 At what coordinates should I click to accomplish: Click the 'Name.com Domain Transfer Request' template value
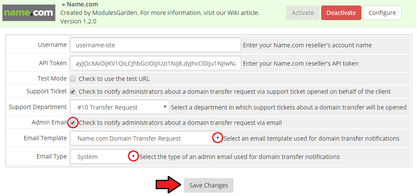coord(129,138)
